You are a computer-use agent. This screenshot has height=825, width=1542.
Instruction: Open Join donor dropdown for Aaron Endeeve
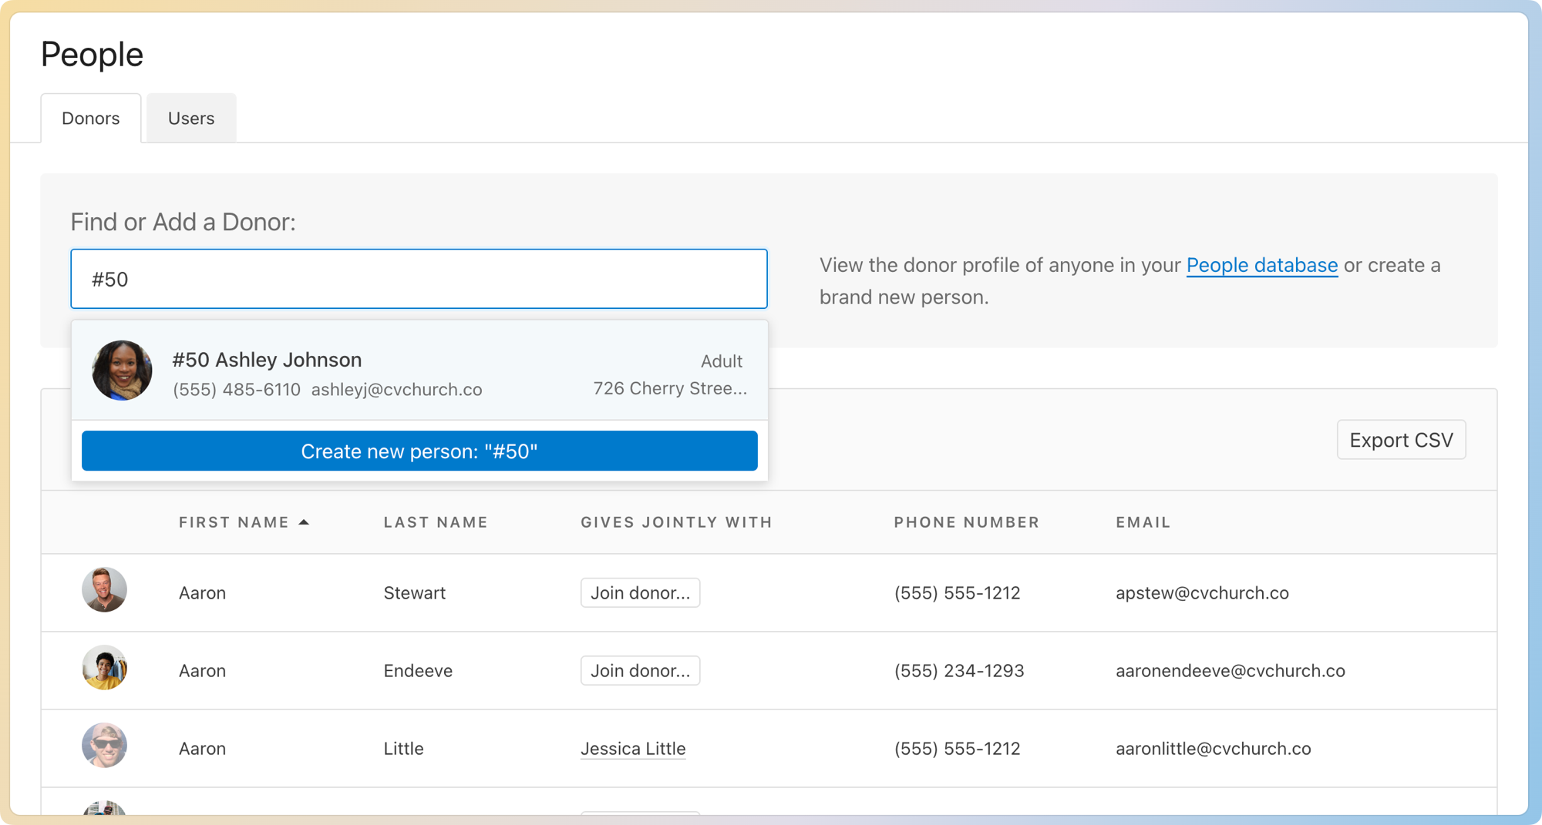pos(640,671)
